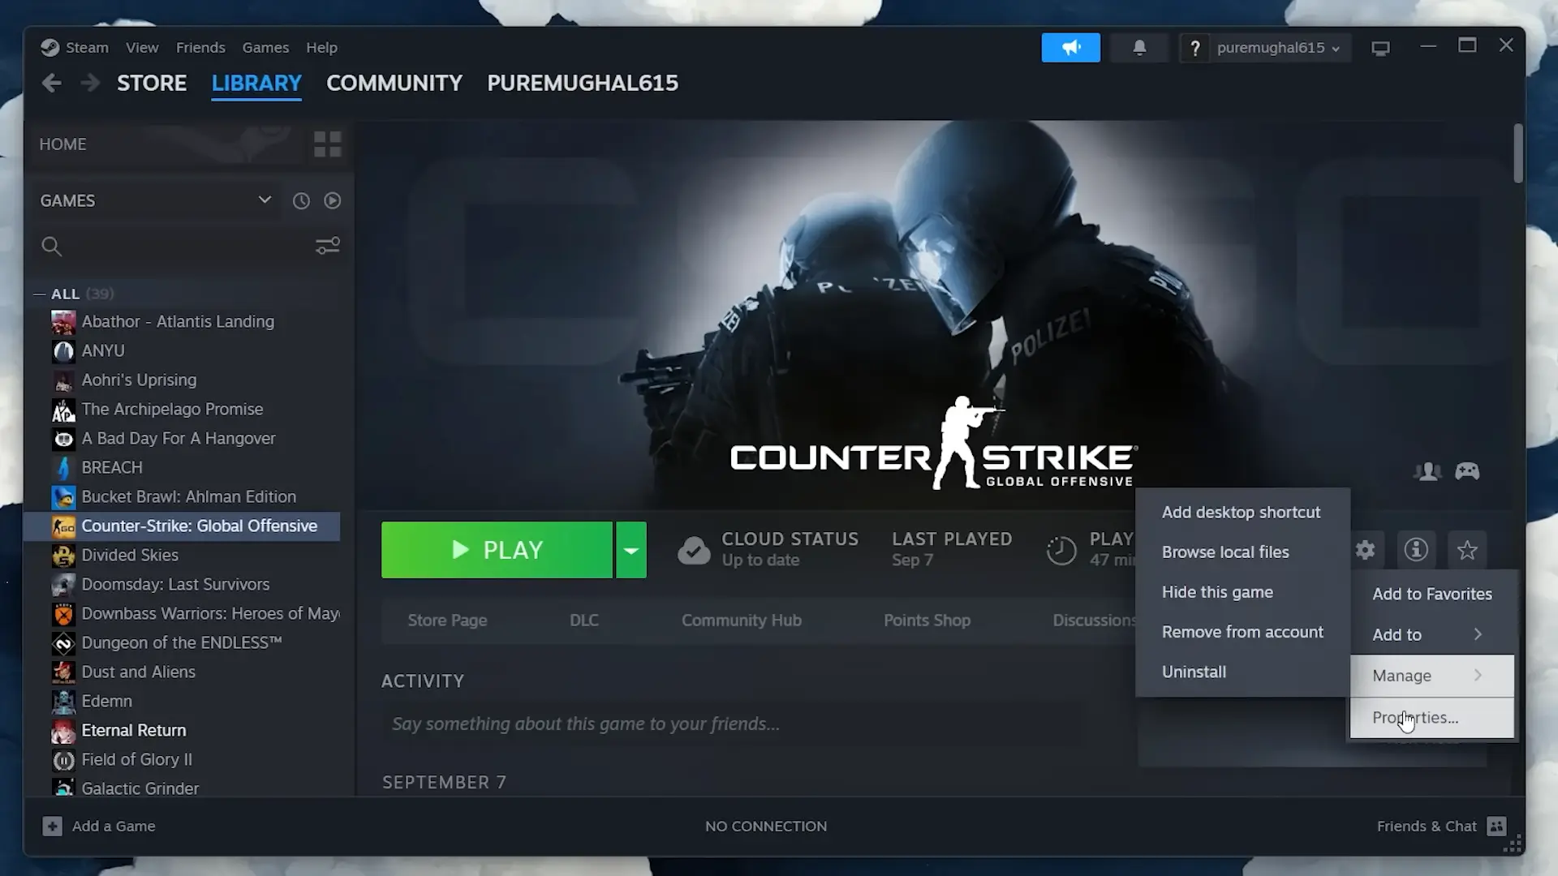
Task: Click the library search magnifier icon
Action: coord(51,247)
